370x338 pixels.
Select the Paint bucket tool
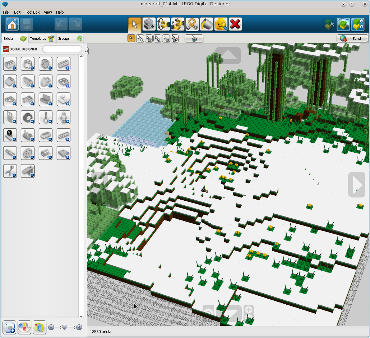207,24
